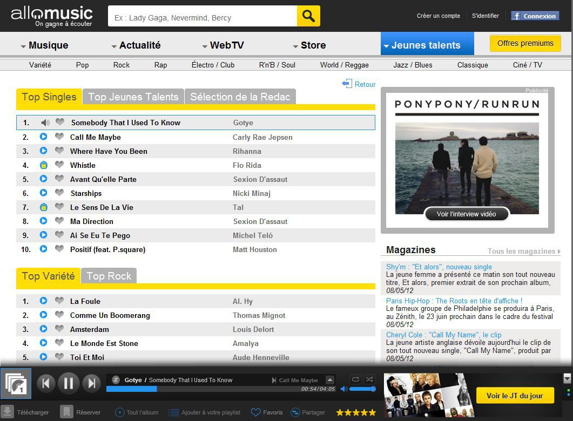
Task: Click the Facebook Connexion button
Action: click(535, 16)
